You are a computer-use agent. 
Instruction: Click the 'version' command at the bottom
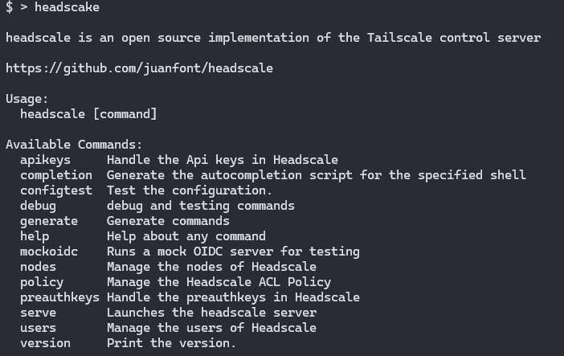click(45, 343)
